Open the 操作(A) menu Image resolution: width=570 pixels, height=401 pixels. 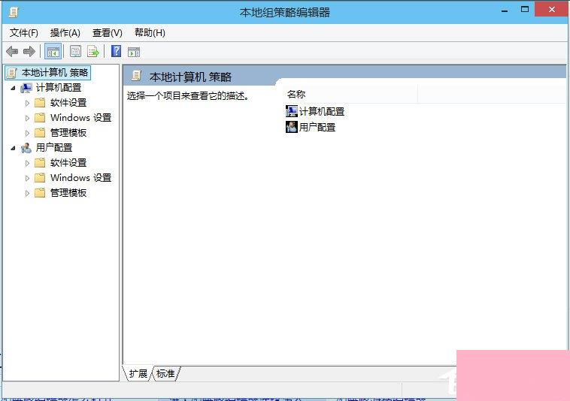coord(65,33)
